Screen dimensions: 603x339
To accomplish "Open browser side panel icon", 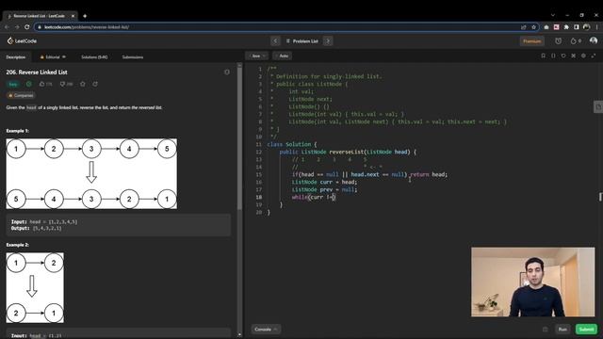I will coord(576,27).
